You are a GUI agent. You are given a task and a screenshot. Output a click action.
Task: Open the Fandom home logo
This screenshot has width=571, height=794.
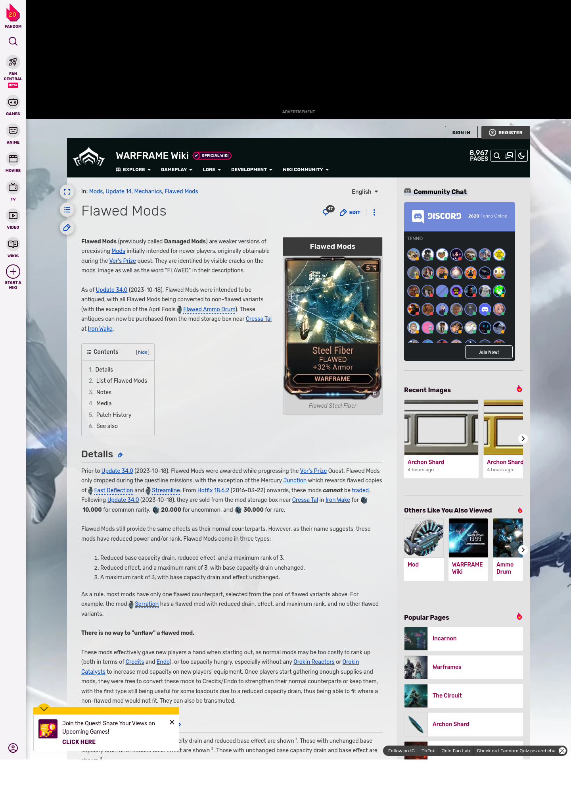13,16
